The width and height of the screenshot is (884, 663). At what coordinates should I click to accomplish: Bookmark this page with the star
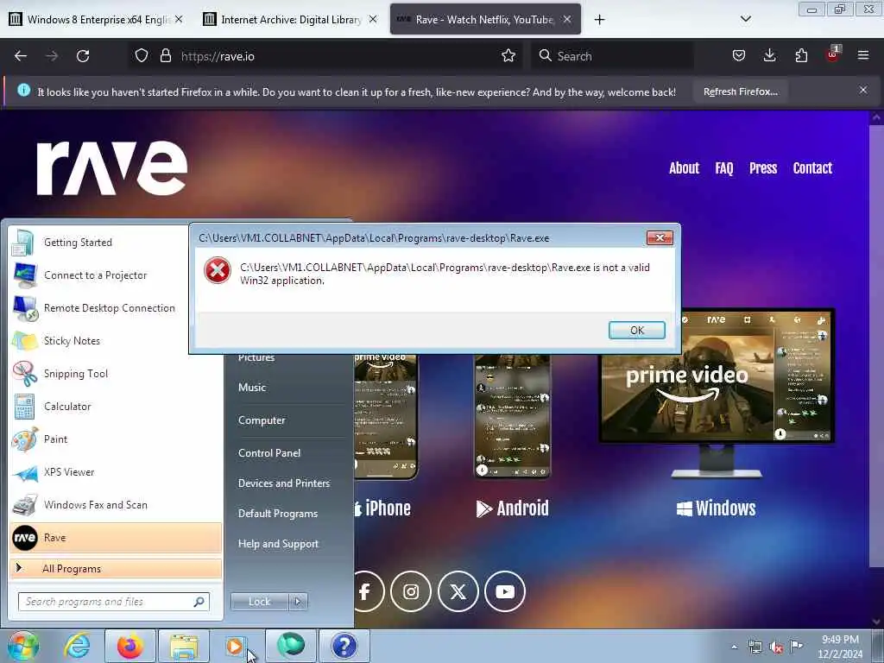(x=508, y=56)
